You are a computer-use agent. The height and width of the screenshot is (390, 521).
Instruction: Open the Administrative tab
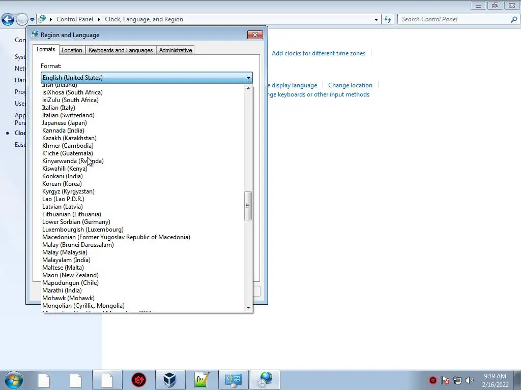[x=176, y=50]
